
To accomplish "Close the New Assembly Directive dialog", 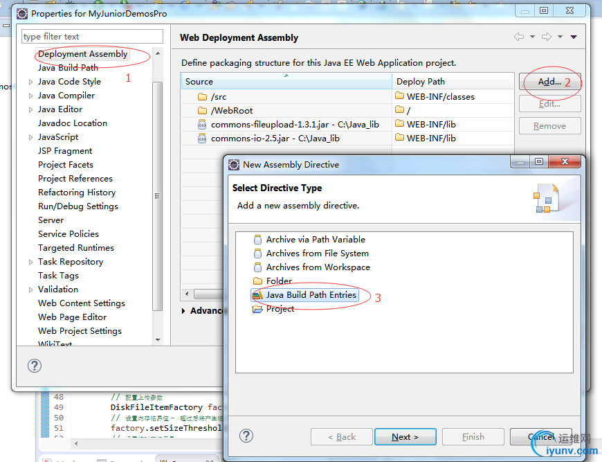I will point(565,162).
